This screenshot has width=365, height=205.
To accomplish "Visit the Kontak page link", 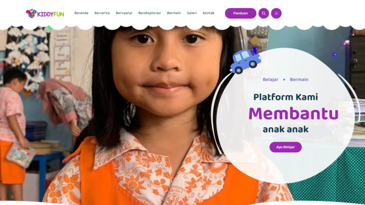I will (208, 13).
